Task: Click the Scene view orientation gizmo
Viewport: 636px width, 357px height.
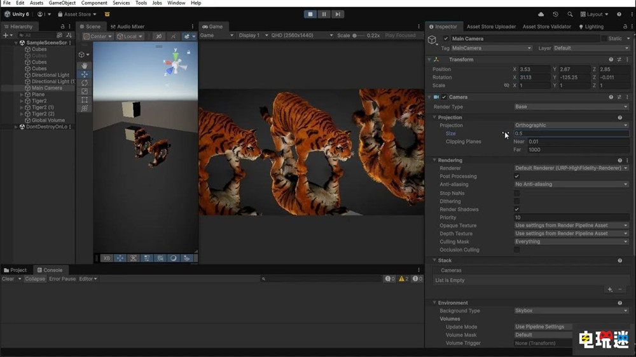Action: 175,65
